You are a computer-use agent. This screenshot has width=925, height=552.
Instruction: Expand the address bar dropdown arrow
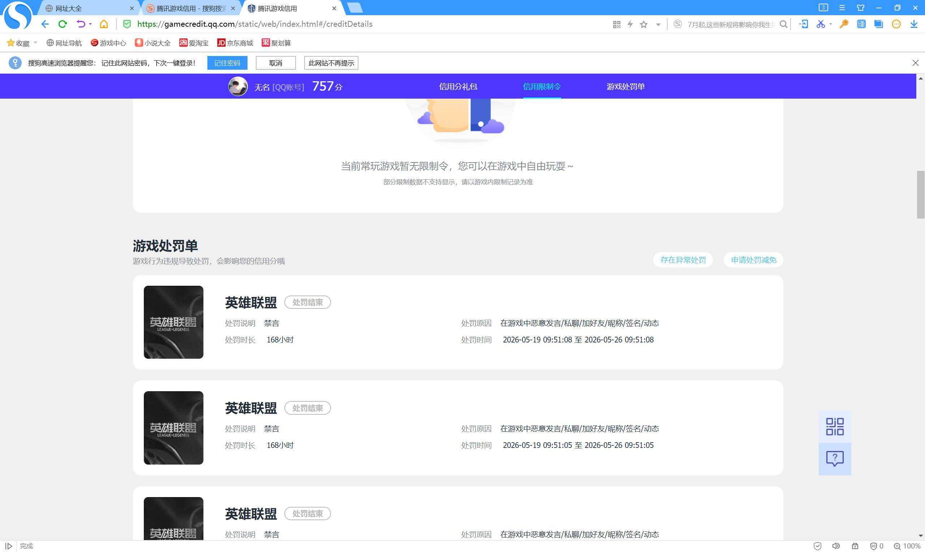coord(658,25)
